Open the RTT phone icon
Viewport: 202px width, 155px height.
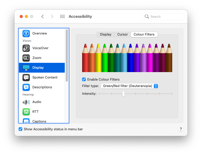26,112
